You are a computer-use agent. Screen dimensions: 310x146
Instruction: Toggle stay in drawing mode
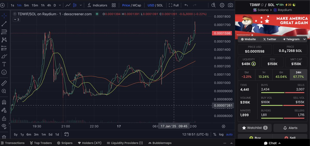(4, 110)
